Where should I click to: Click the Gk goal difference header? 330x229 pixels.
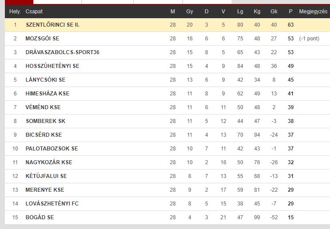coord(274,12)
